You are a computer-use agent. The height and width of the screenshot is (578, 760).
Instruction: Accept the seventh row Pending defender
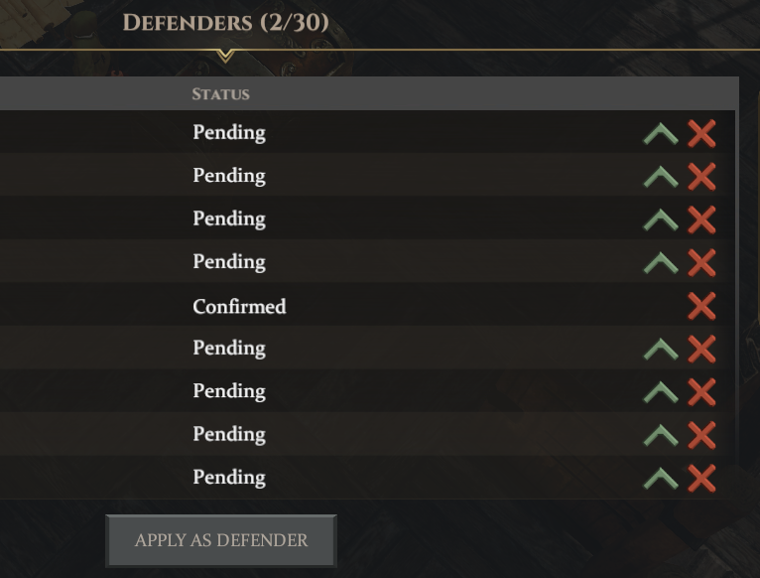[660, 392]
